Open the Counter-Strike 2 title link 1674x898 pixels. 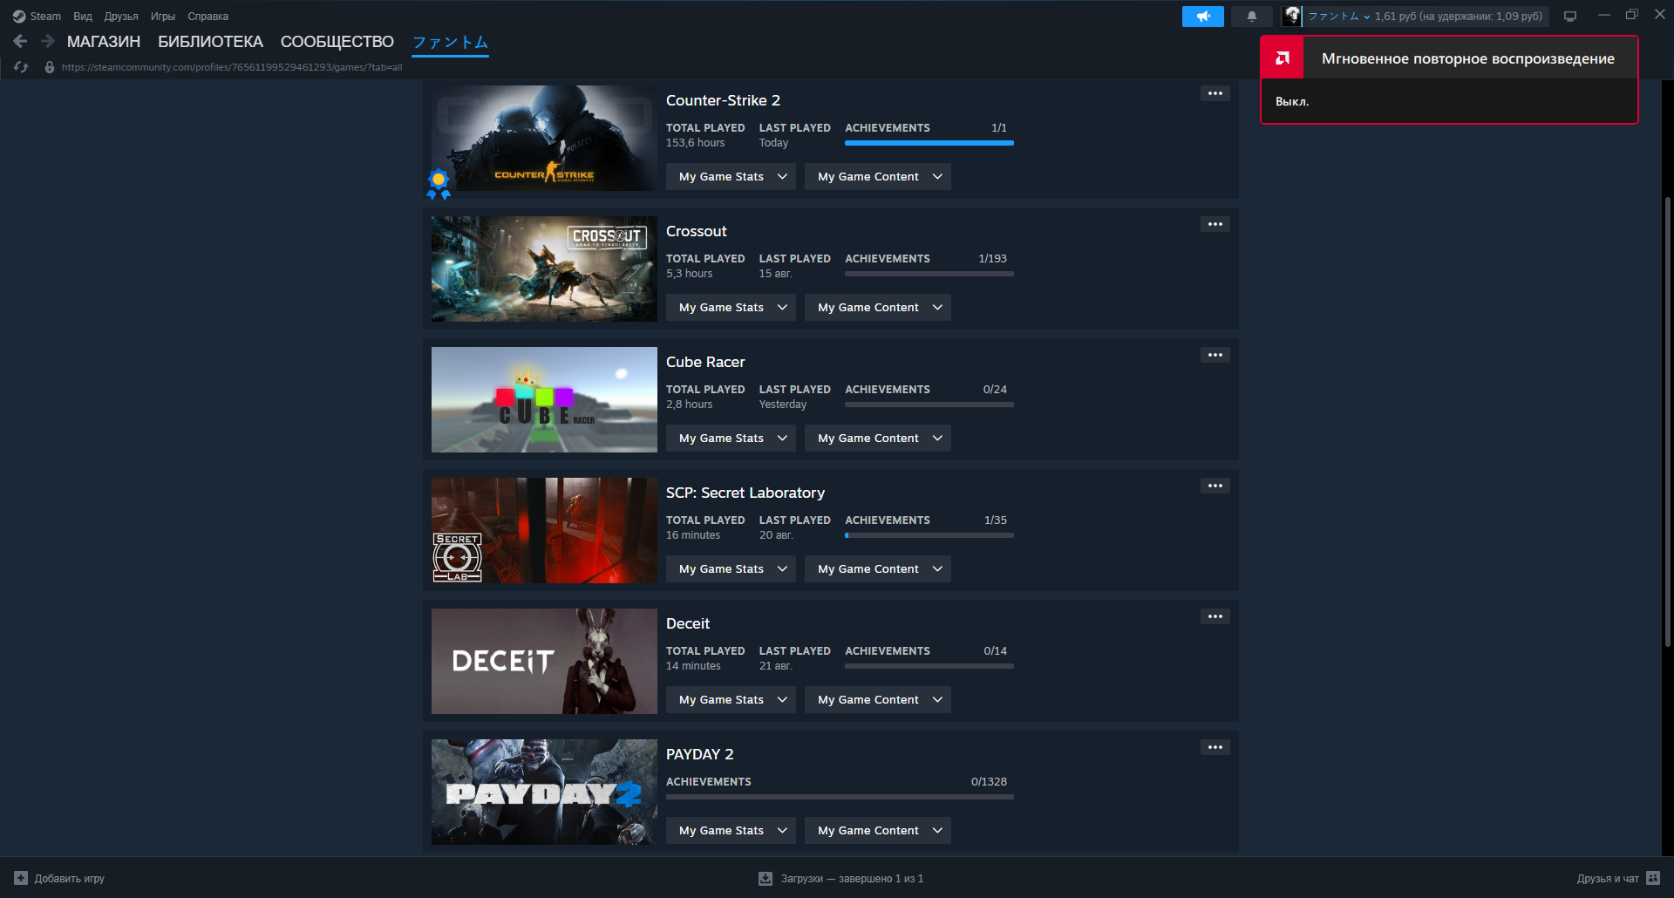(x=723, y=100)
